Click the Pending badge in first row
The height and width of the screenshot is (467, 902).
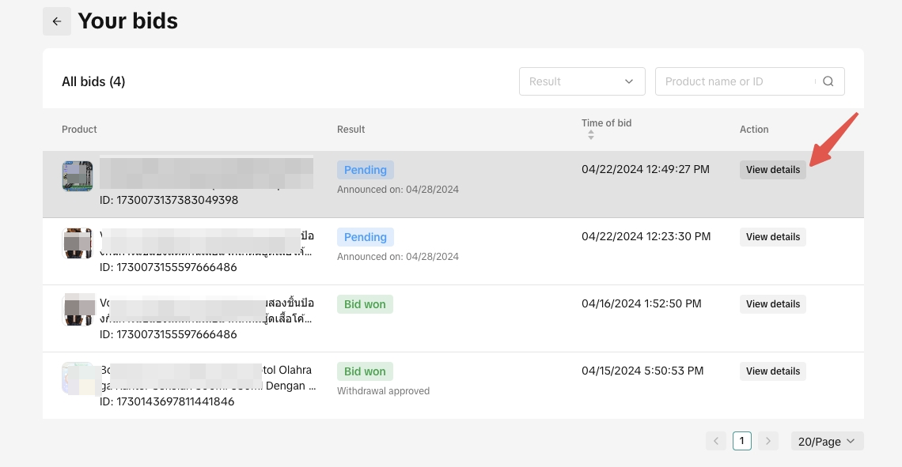point(365,170)
